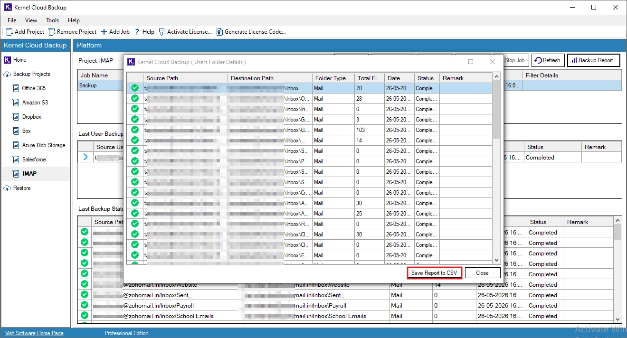The width and height of the screenshot is (627, 338).
Task: Click the Activate License toolbar icon
Action: (161, 32)
